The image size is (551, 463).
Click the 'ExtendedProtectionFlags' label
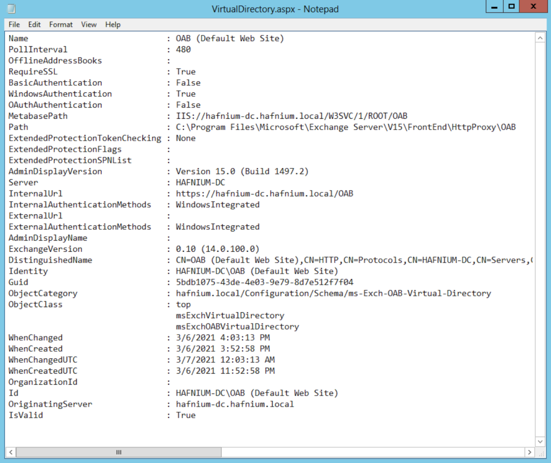point(65,150)
